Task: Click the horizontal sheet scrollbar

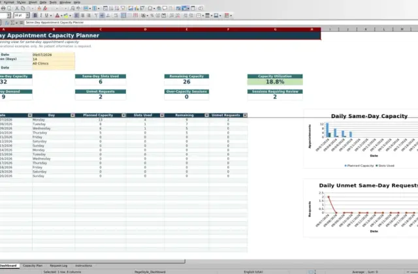Action: pyautogui.click(x=93, y=262)
